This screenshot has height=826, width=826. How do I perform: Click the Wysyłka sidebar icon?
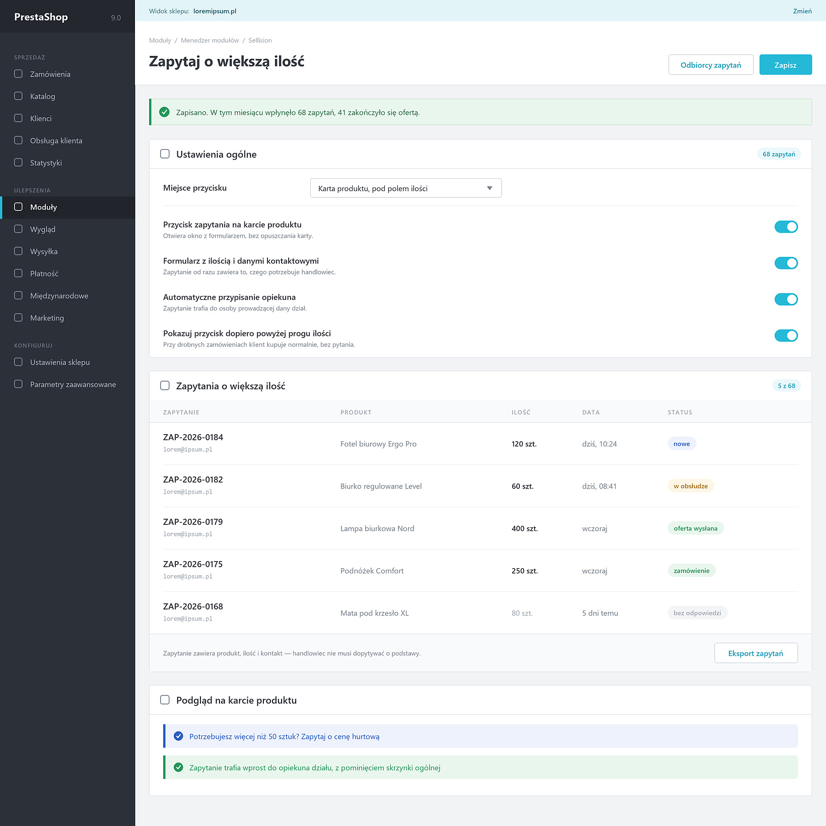19,251
